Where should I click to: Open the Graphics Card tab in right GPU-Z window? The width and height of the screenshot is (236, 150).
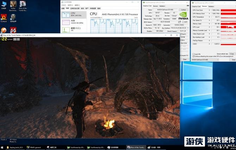(x=196, y=6)
